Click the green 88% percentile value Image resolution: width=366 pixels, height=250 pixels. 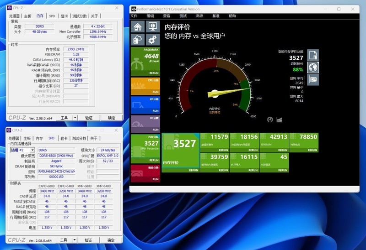(x=298, y=69)
